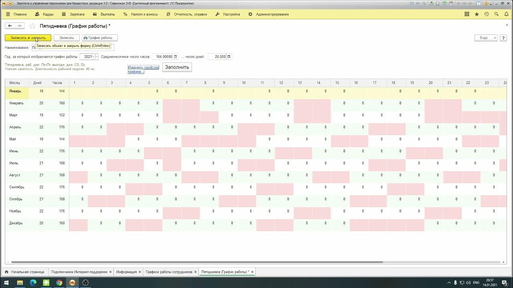The height and width of the screenshot is (288, 513).
Task: Show hidden tray icons chevron
Action: (449, 282)
